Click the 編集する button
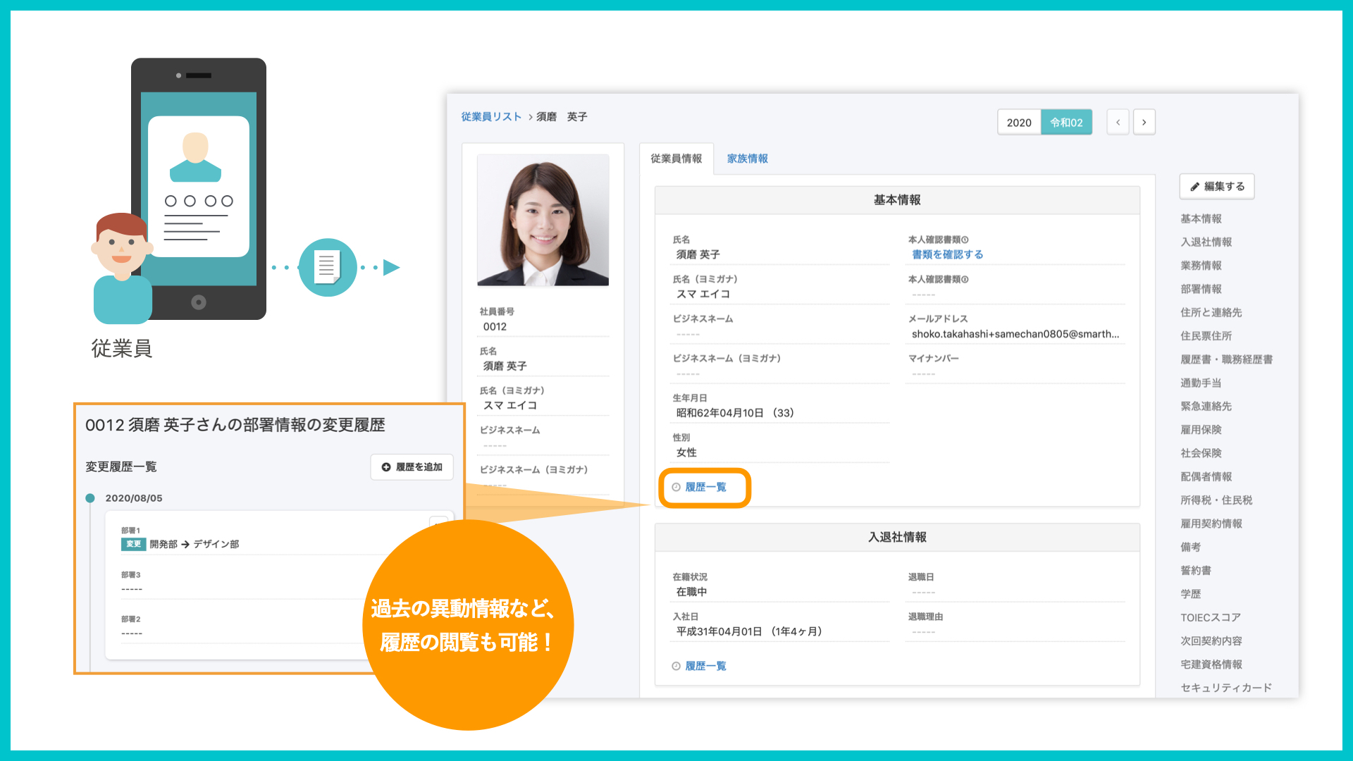This screenshot has height=761, width=1353. [x=1217, y=186]
